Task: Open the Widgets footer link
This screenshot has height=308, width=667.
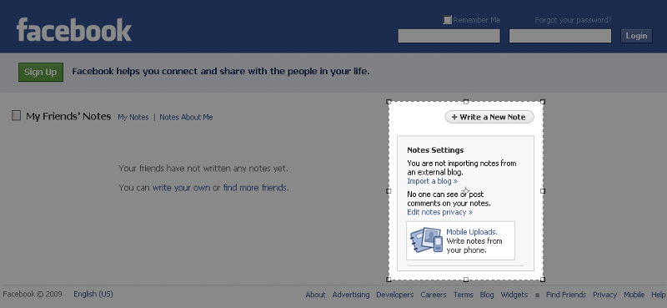Action: click(x=514, y=295)
